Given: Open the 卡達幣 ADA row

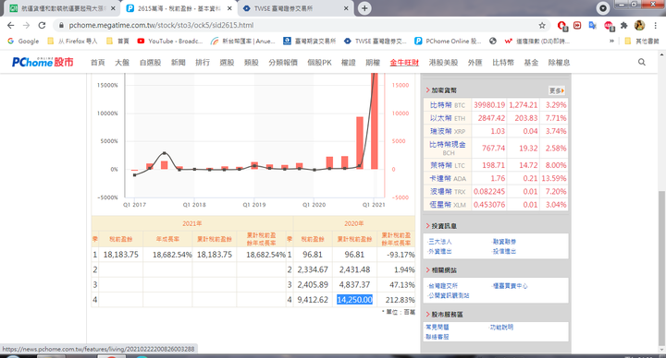Looking at the screenshot, I should (495, 178).
